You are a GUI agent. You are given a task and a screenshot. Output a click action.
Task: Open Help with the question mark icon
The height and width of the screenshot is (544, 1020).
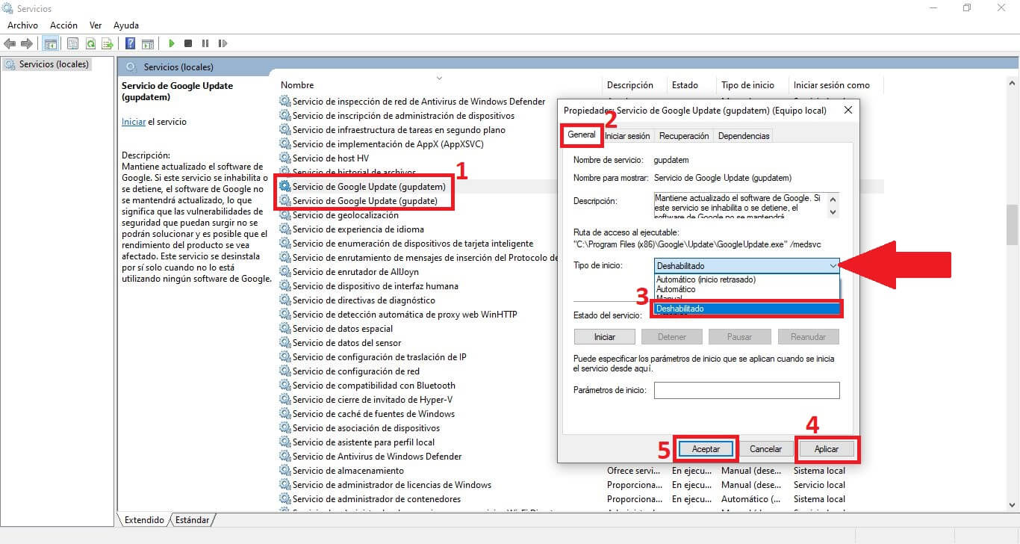pyautogui.click(x=130, y=43)
